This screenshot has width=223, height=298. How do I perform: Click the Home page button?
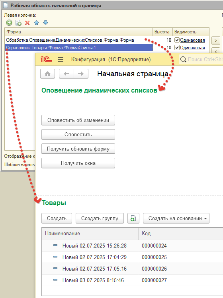coord(48,74)
